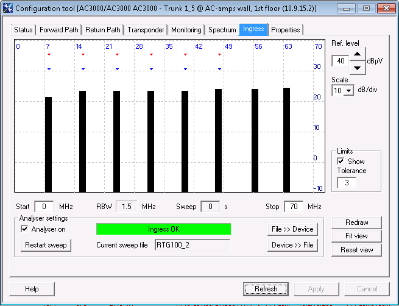
Task: Click the RBW value field
Action: click(127, 207)
